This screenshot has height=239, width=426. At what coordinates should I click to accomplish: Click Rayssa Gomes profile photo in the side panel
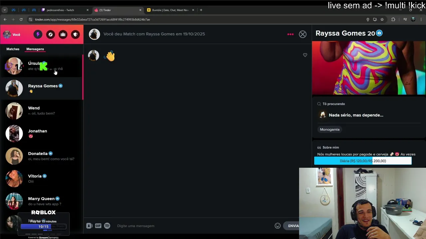[368, 68]
